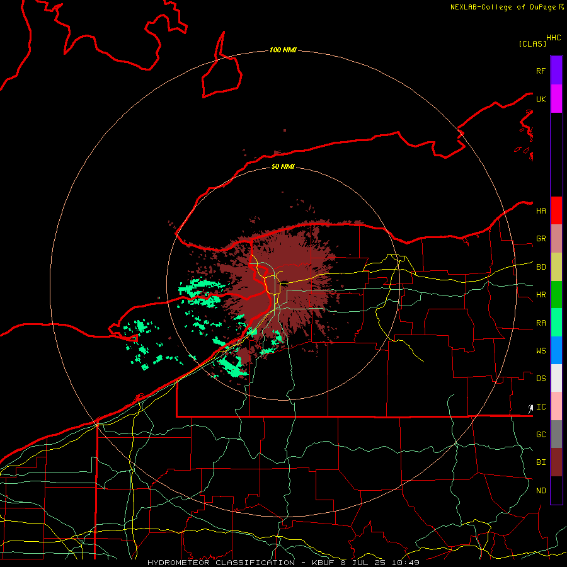Click the 'HHC' product code text
The height and width of the screenshot is (567, 567).
[x=554, y=38]
